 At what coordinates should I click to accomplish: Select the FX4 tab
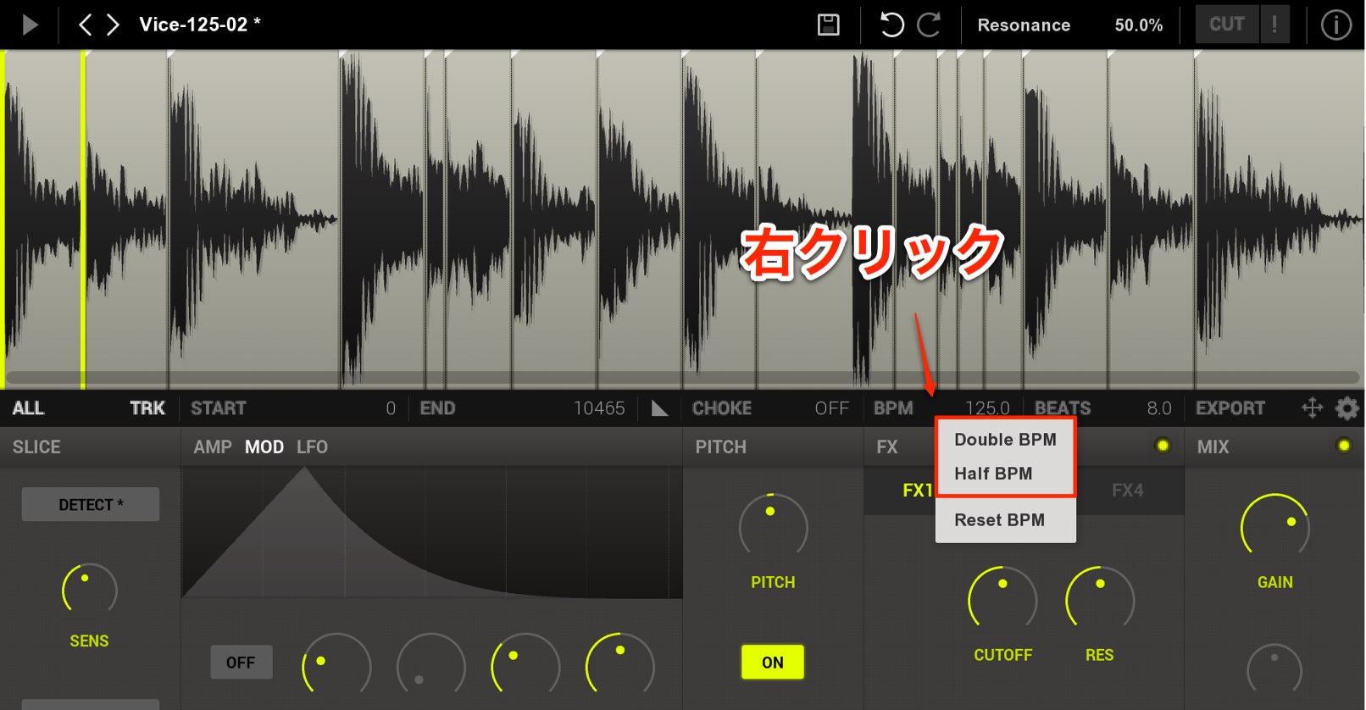coord(1127,491)
